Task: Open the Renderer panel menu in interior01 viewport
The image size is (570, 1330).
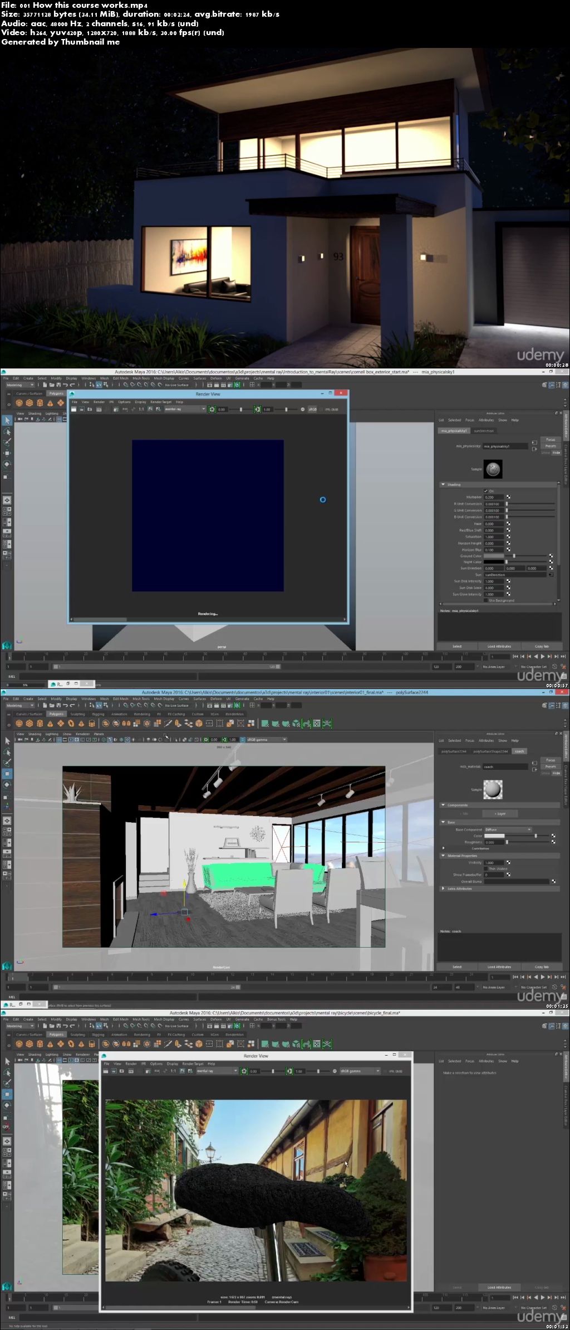Action: pyautogui.click(x=82, y=734)
